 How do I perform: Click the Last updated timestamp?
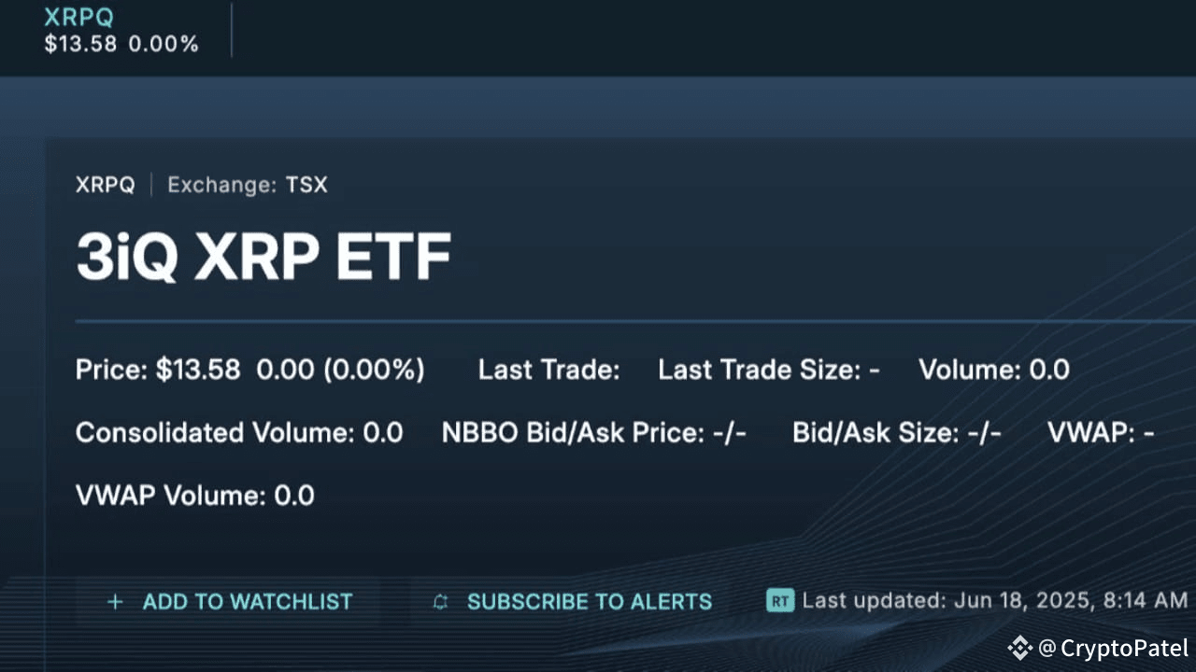pos(994,600)
